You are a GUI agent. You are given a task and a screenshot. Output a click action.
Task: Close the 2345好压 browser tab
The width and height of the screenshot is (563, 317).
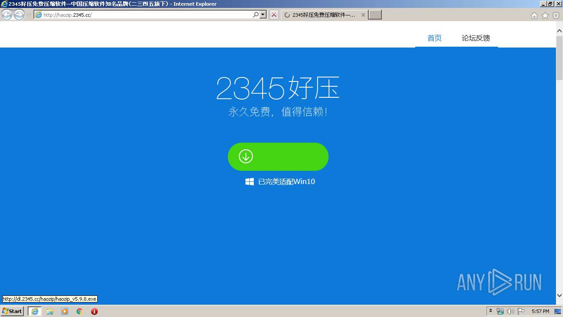[363, 15]
